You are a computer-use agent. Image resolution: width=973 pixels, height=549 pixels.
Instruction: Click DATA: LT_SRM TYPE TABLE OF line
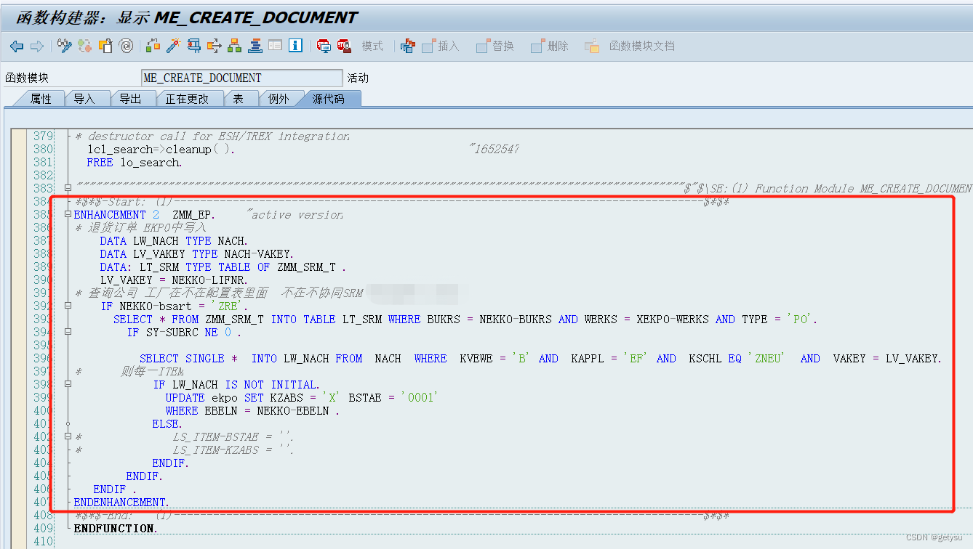(223, 267)
